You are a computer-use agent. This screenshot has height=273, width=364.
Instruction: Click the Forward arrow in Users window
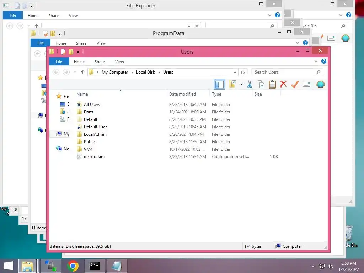[66, 72]
